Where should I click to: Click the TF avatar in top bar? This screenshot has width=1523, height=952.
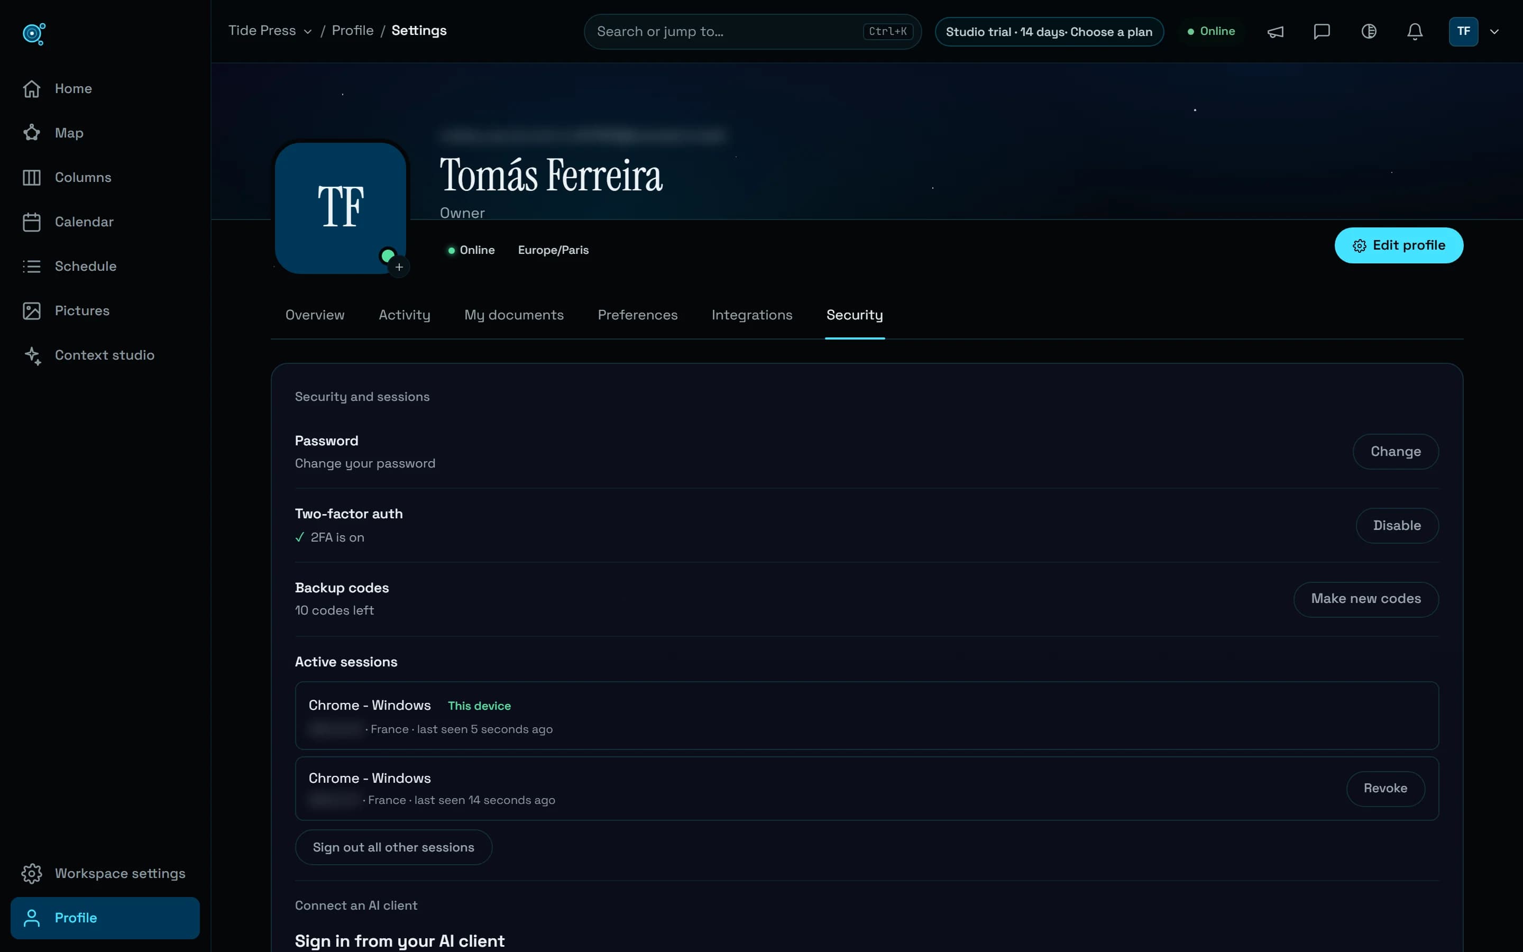coord(1463,32)
